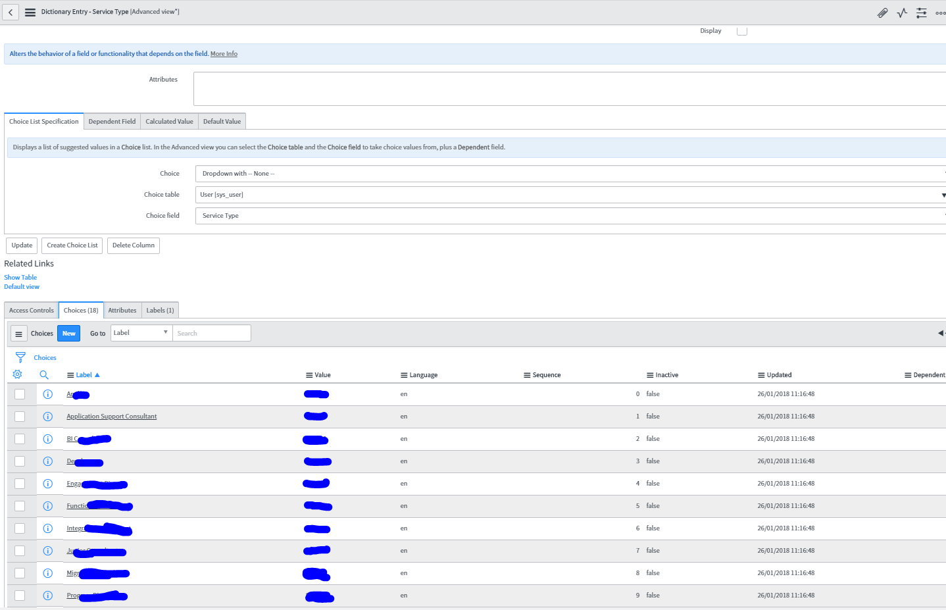Viewport: 946px width, 610px height.
Task: Open the Choice dropdown set to 'Dropdown with -- None --'
Action: (x=570, y=174)
